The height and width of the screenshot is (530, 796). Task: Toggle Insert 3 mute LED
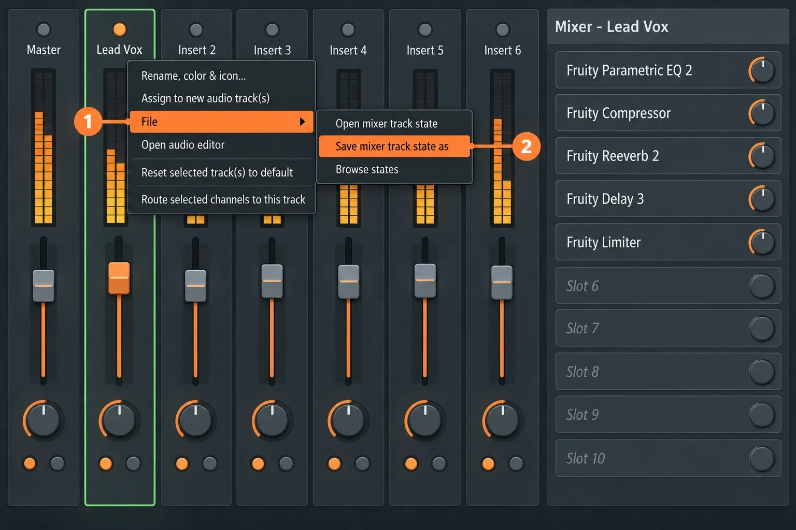272,30
